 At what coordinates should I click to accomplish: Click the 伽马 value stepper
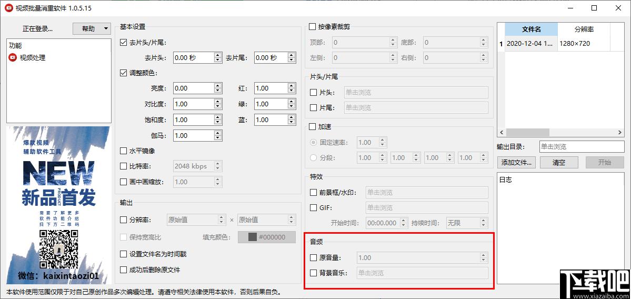[218, 136]
